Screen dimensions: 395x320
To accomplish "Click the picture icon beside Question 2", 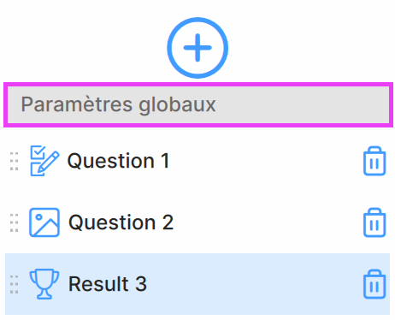I will [x=44, y=222].
